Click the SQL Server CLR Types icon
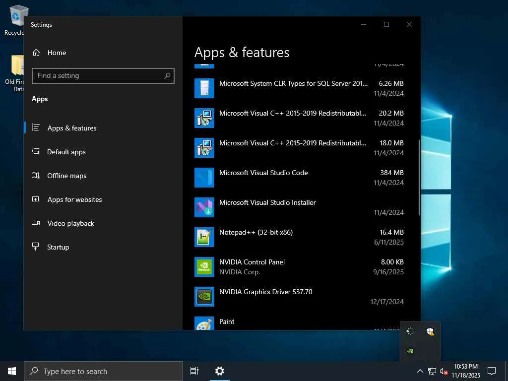Screen dimensions: 508x381 204,88
